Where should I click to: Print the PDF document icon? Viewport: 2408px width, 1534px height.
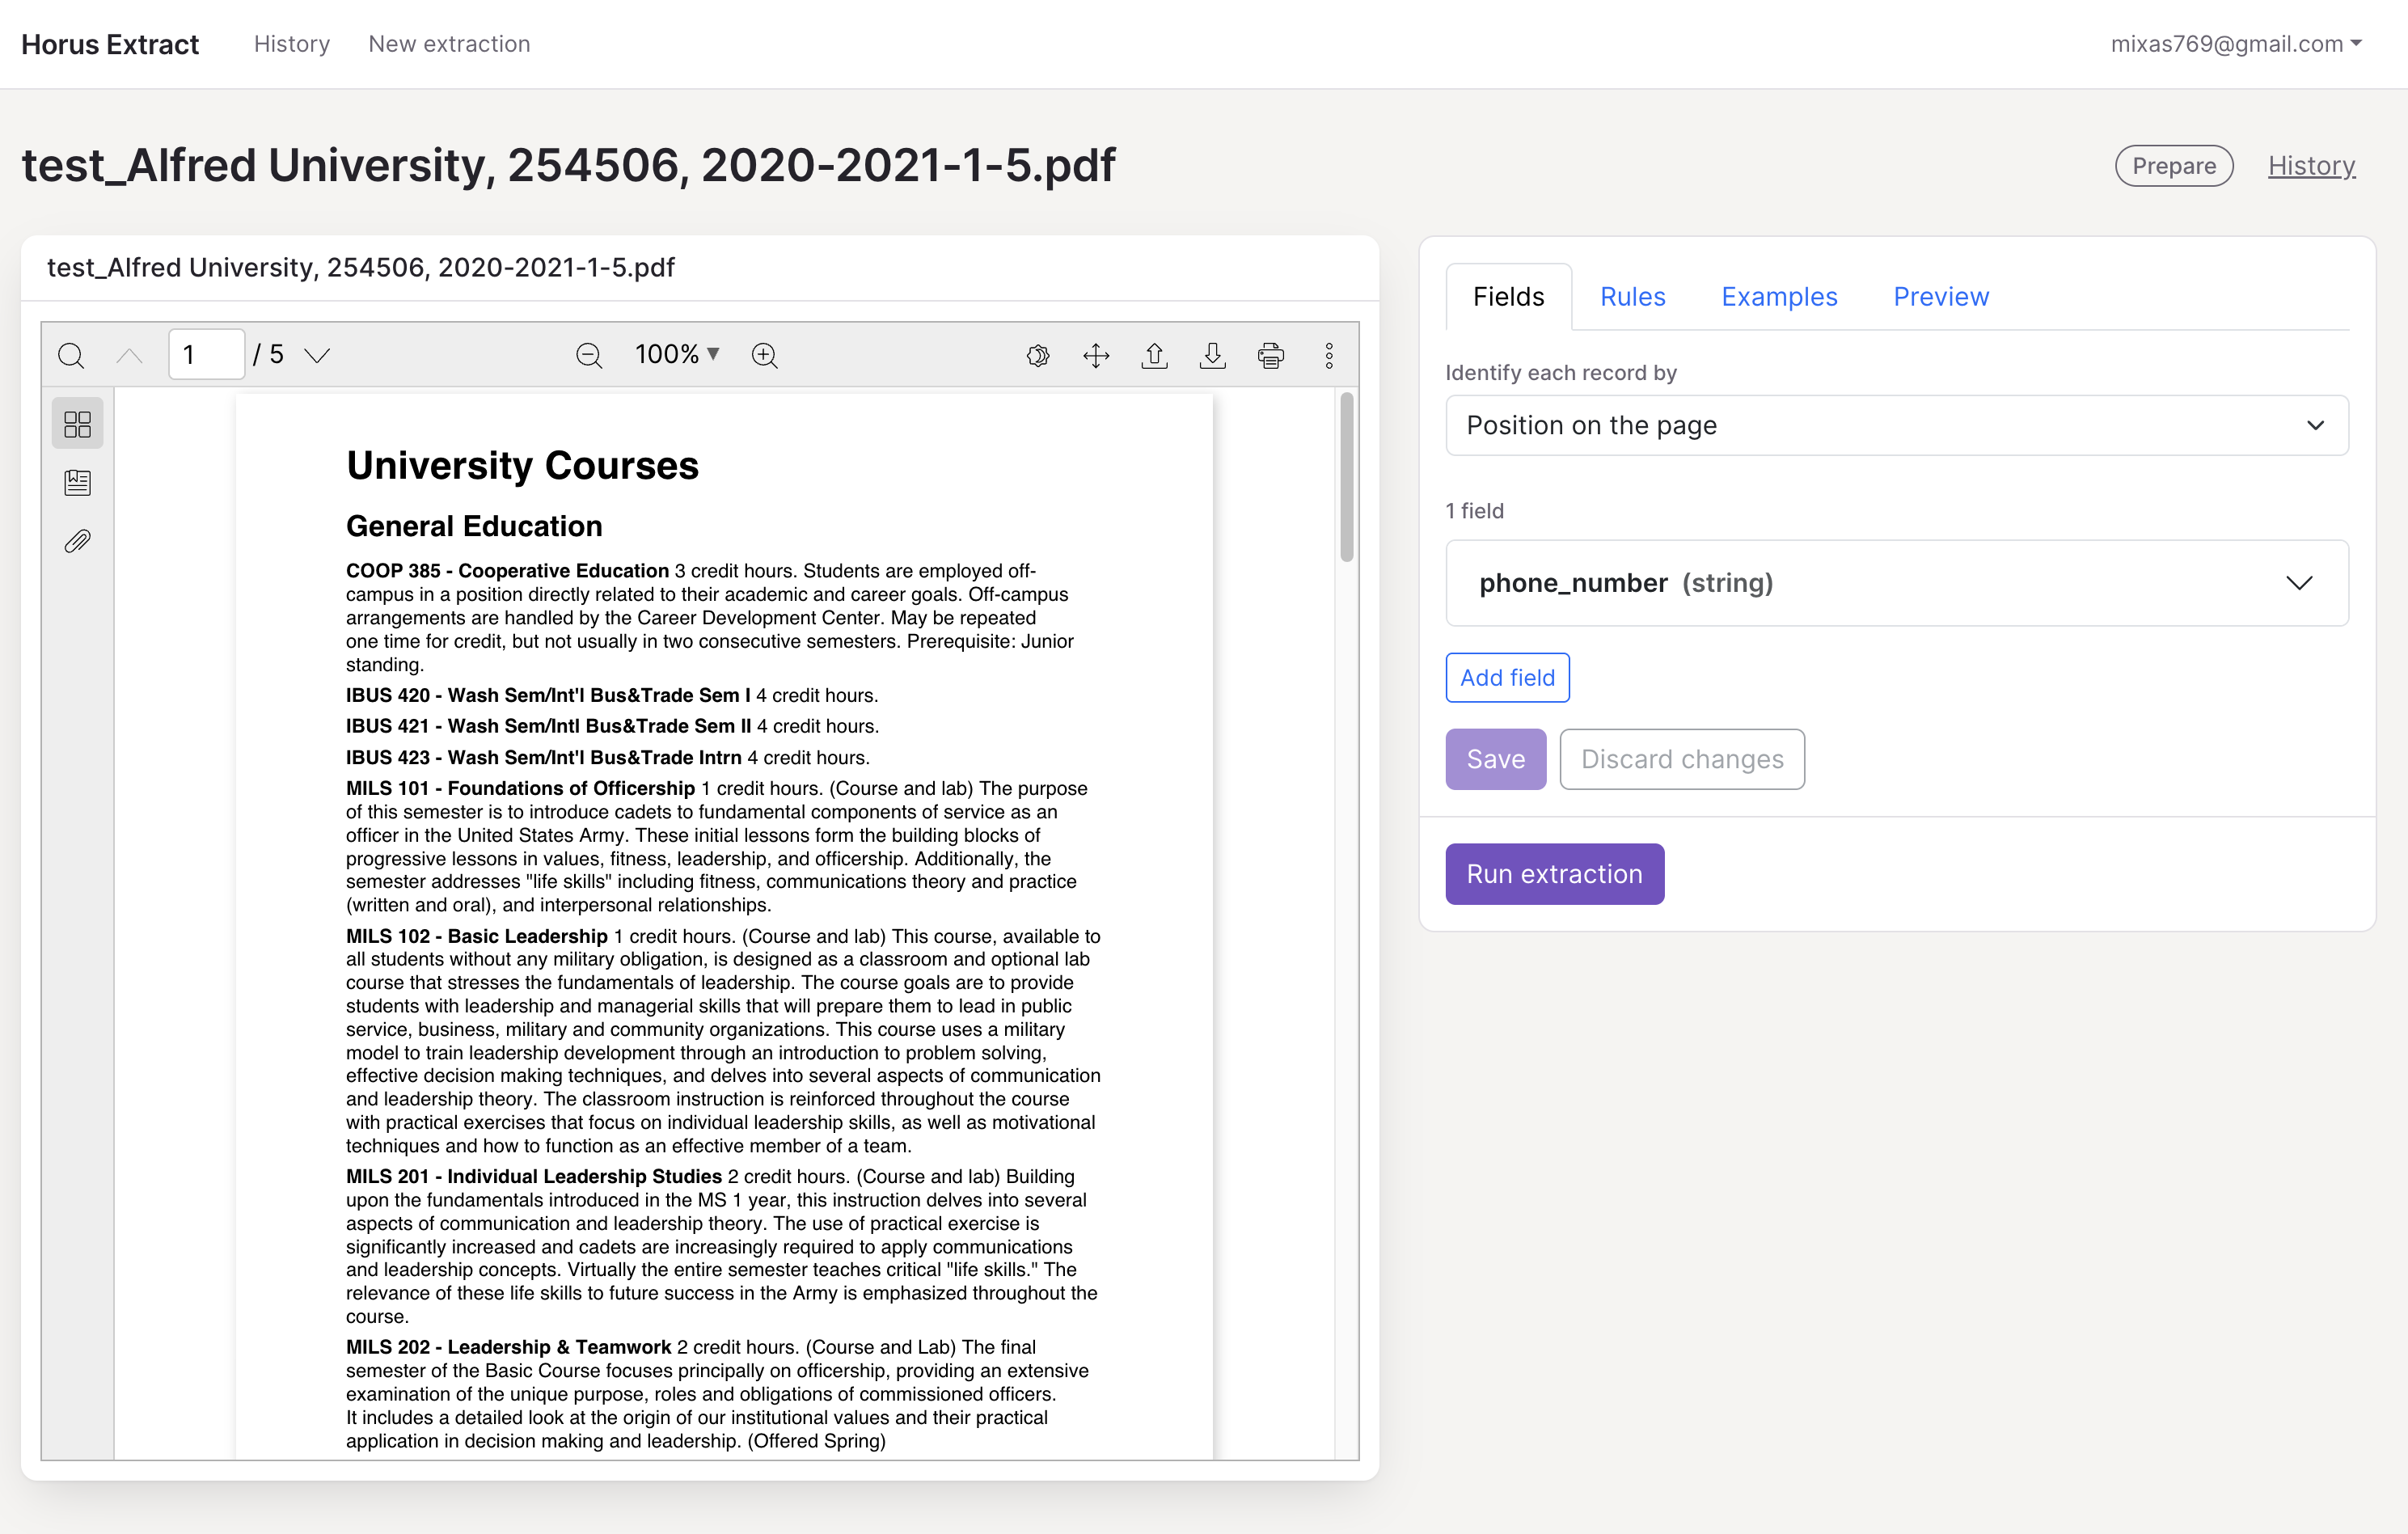tap(1271, 355)
